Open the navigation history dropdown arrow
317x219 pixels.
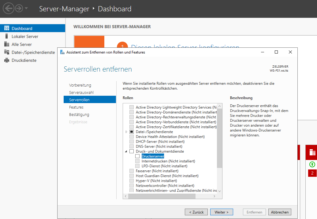click(x=26, y=9)
